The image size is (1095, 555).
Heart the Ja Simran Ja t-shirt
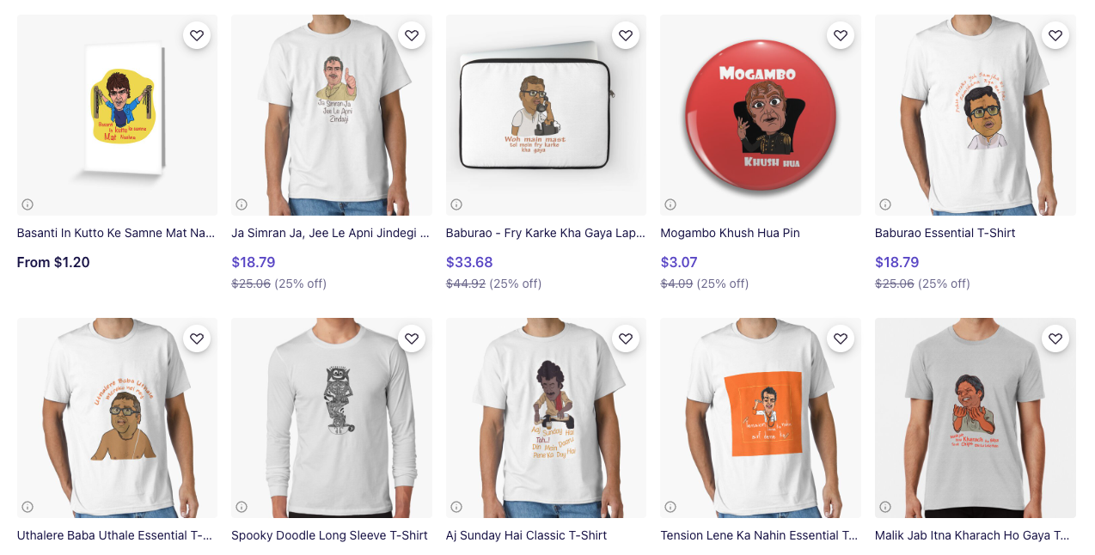click(x=412, y=35)
